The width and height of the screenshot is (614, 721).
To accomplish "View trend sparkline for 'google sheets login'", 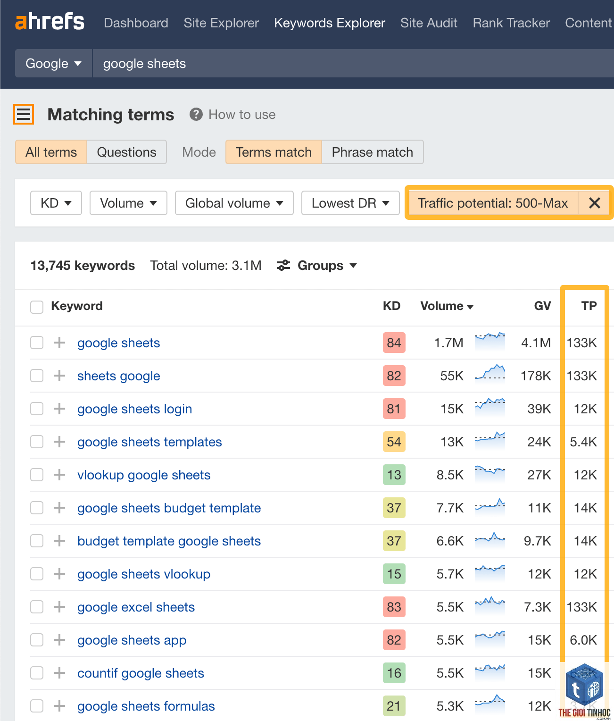I will 490,407.
